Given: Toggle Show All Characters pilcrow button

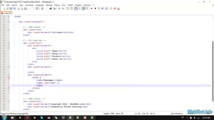Looking at the screenshot, I should [x=80, y=9].
